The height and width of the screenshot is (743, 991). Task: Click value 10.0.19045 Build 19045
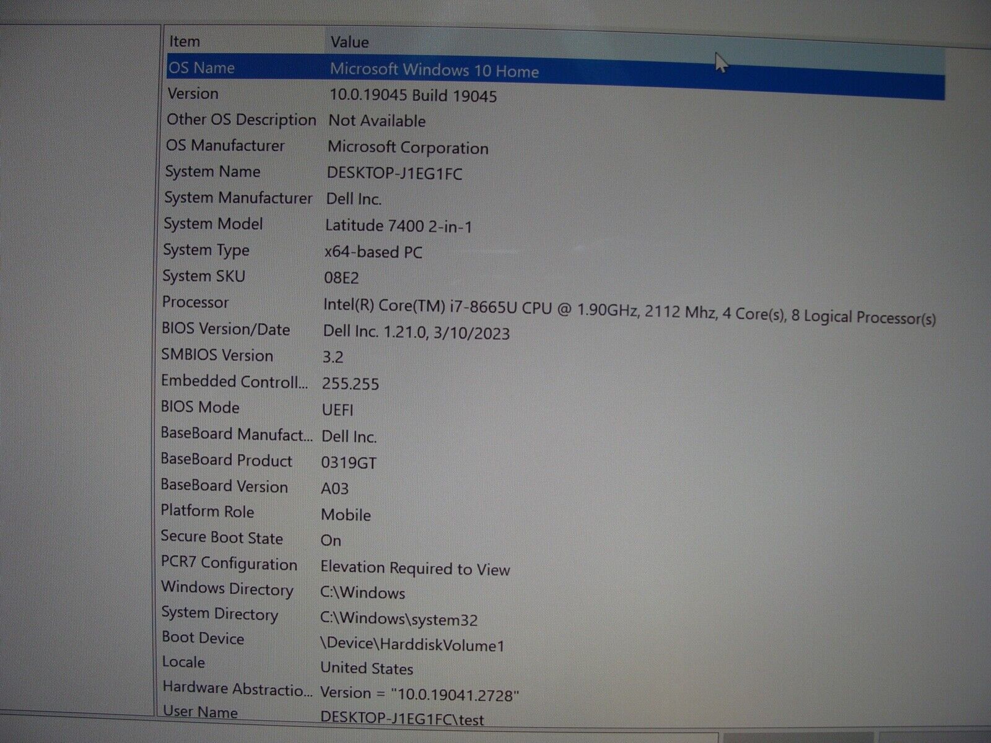(x=413, y=95)
